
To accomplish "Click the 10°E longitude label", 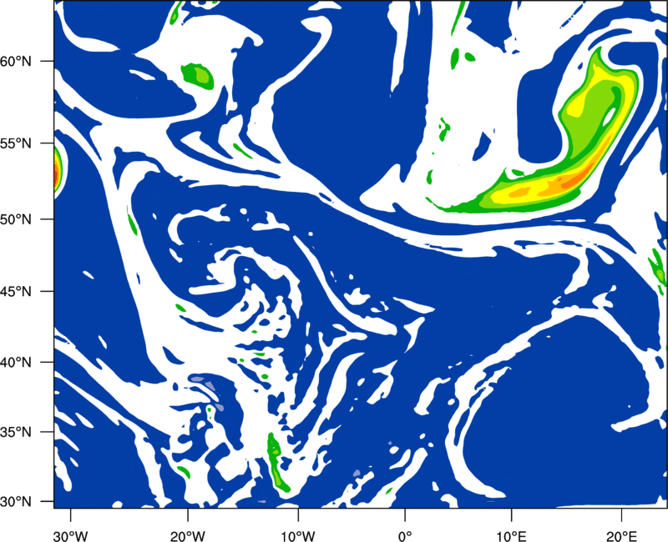I will [511, 536].
